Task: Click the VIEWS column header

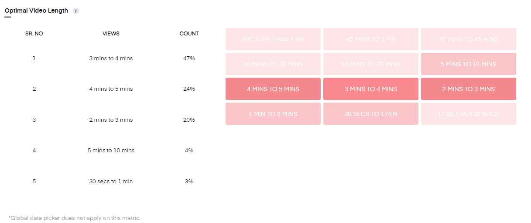Action: [x=111, y=34]
